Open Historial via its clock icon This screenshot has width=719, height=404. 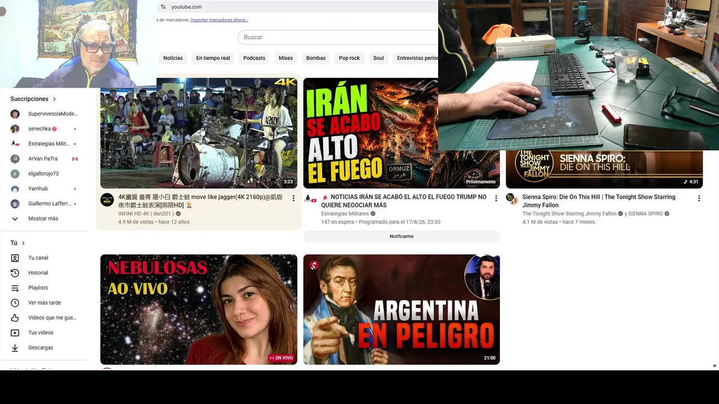point(15,273)
